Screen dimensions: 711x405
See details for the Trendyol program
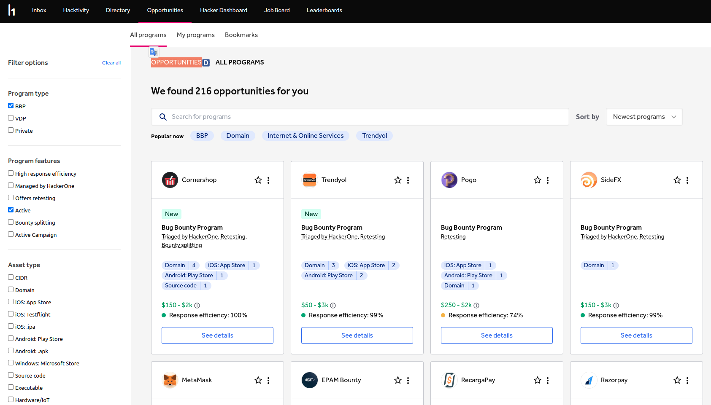[x=357, y=335]
